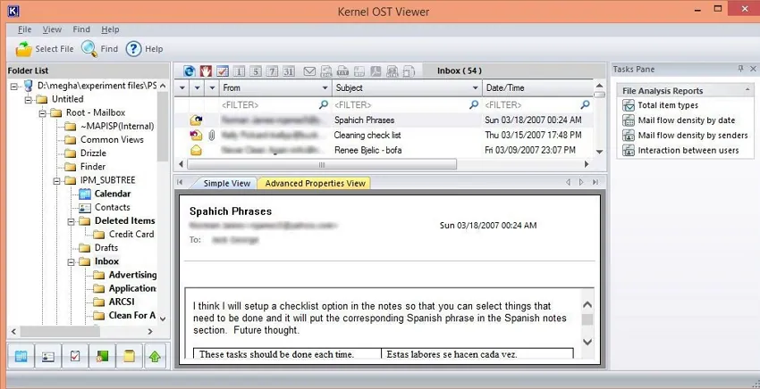The image size is (760, 389).
Task: Open Calendar view from the bottom folder buttons
Action: tap(21, 357)
